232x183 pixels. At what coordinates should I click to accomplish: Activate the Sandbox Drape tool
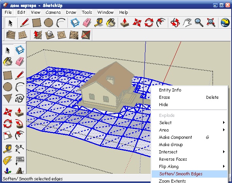click(x=61, y=35)
